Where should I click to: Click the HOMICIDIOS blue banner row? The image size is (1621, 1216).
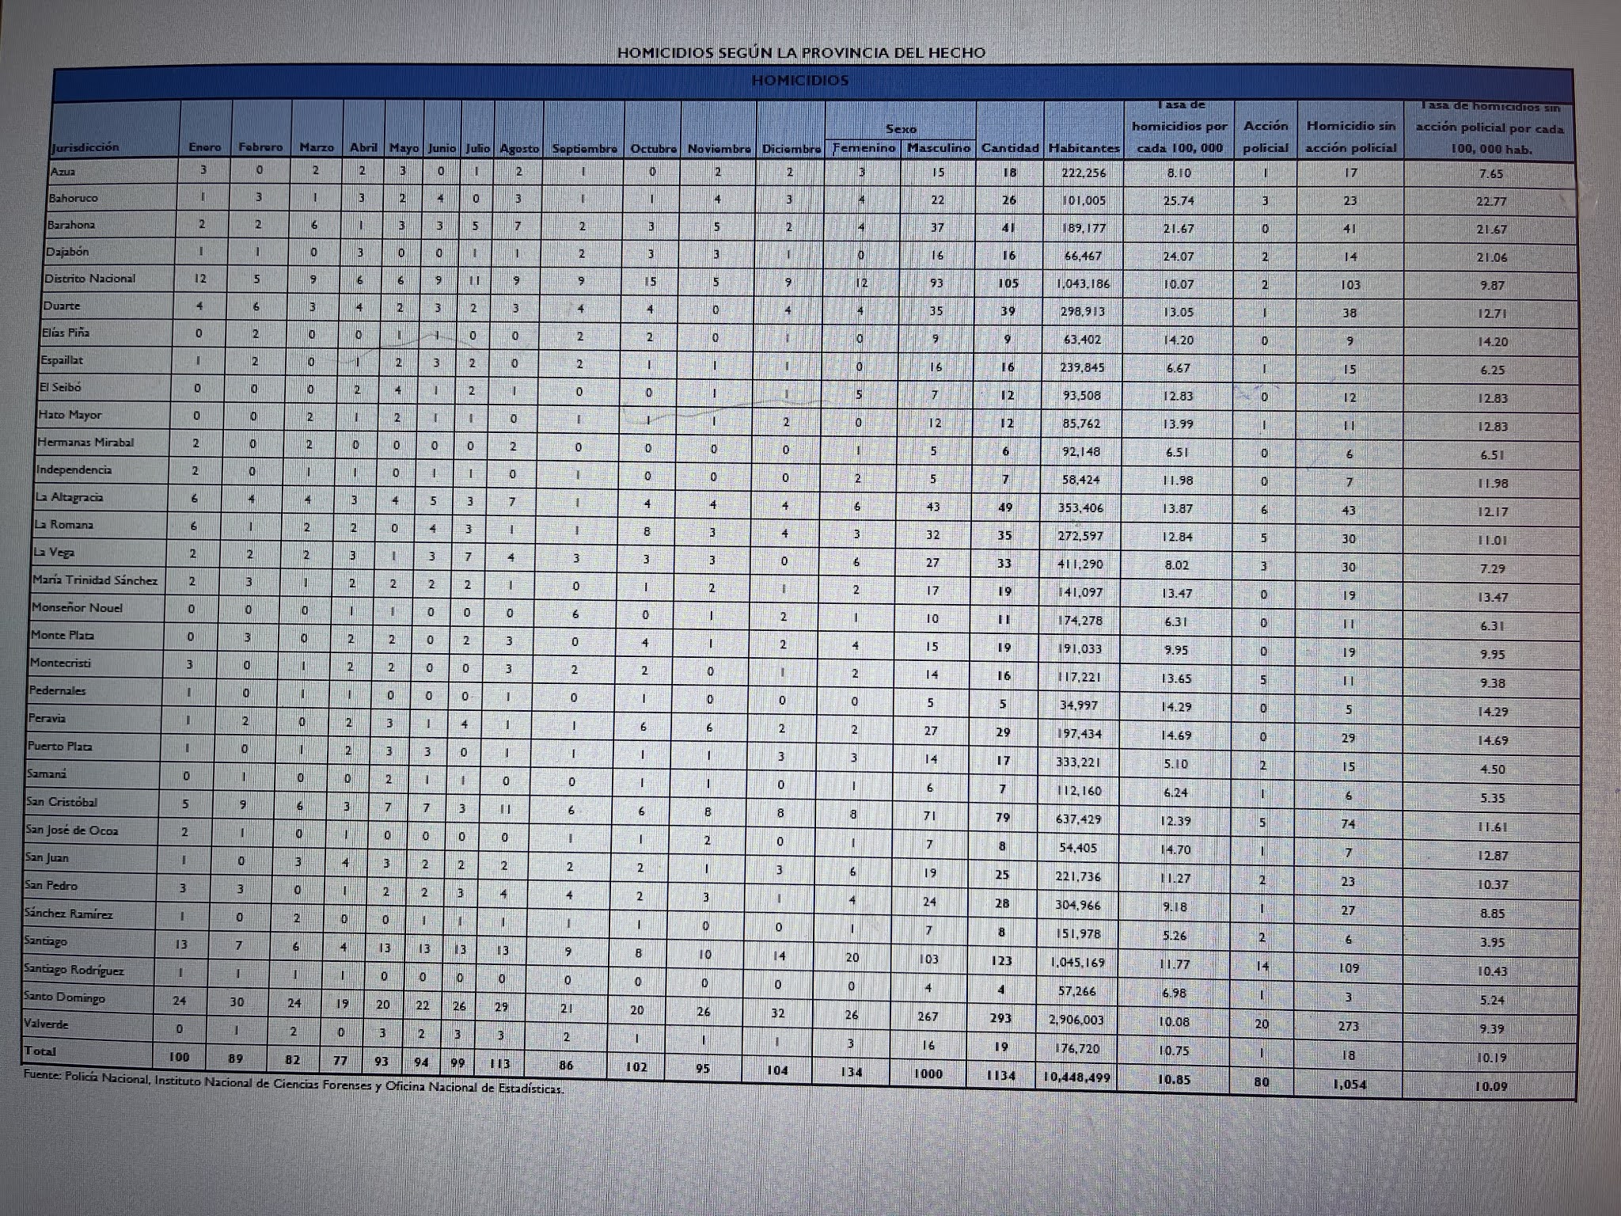[x=799, y=81]
